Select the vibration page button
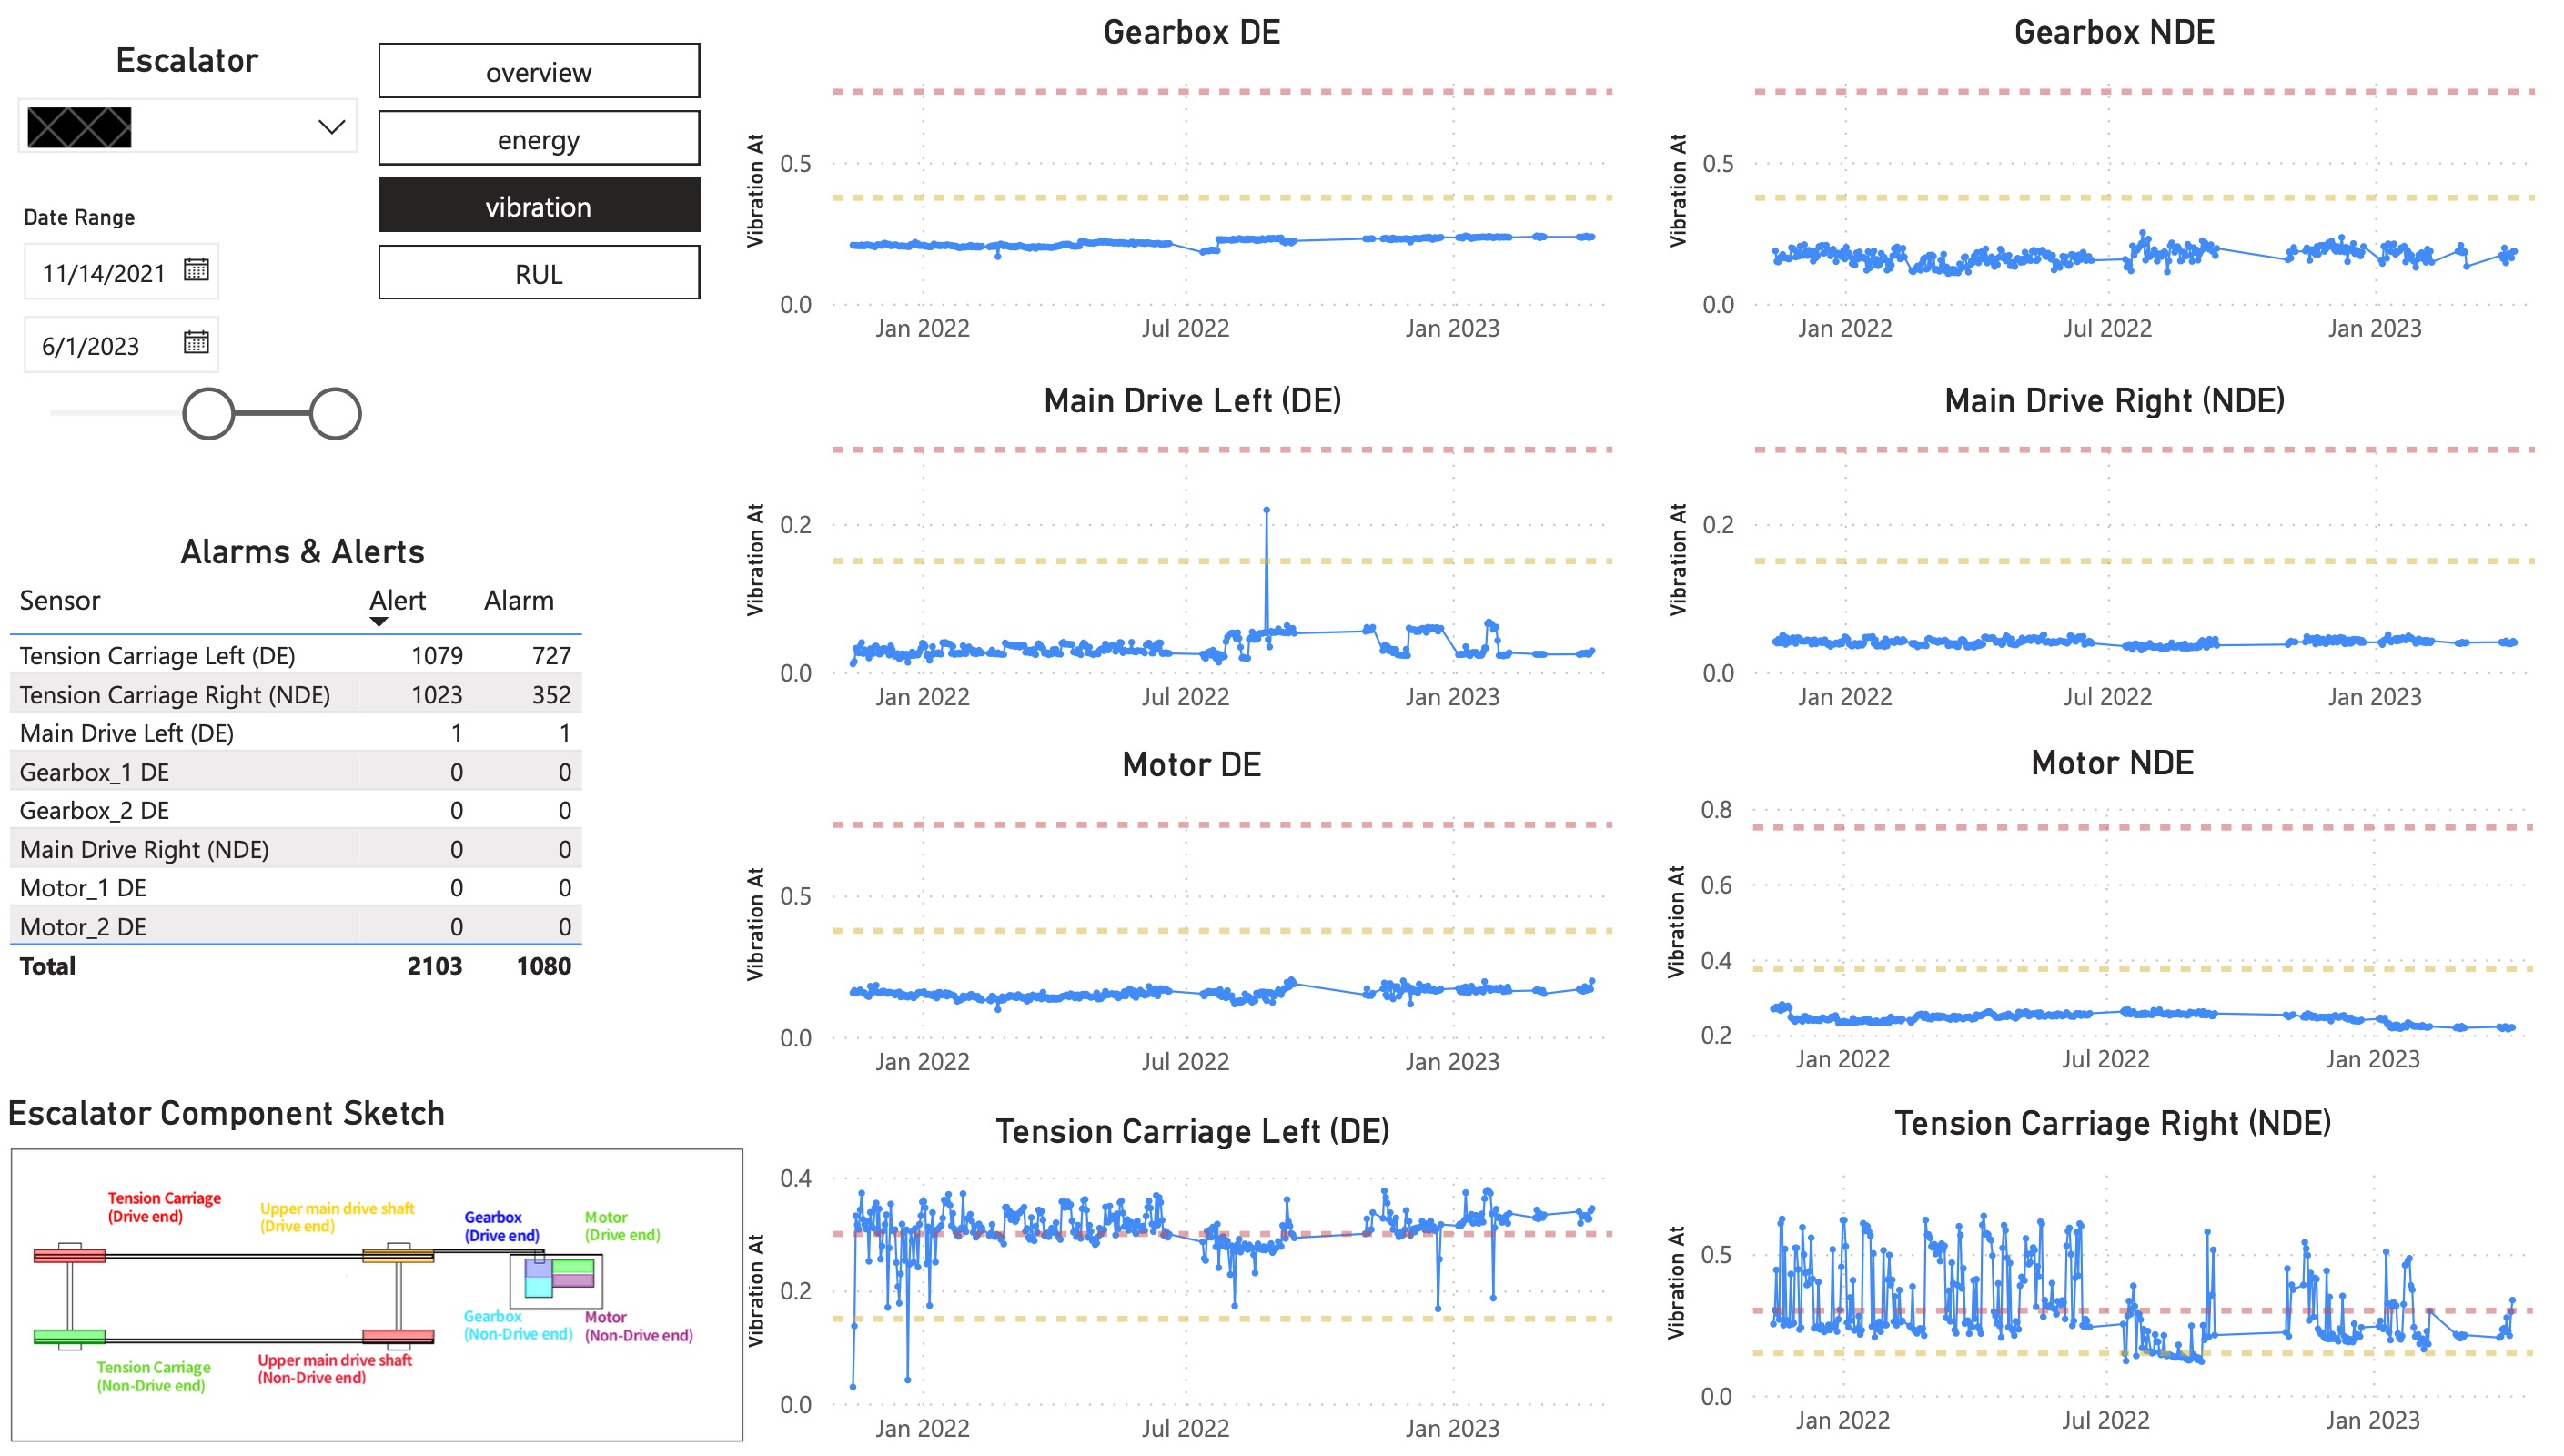The height and width of the screenshot is (1456, 2564). (x=539, y=206)
